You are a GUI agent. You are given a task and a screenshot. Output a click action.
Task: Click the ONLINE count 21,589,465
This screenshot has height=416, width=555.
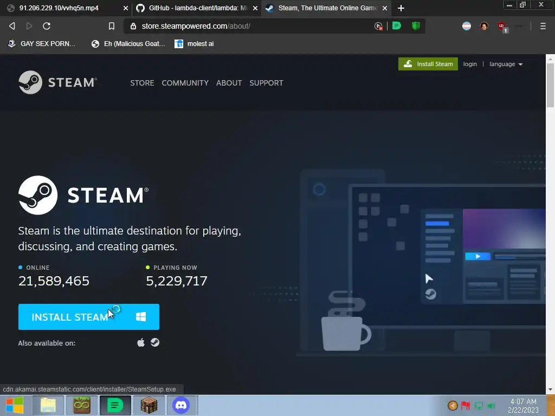pos(54,281)
